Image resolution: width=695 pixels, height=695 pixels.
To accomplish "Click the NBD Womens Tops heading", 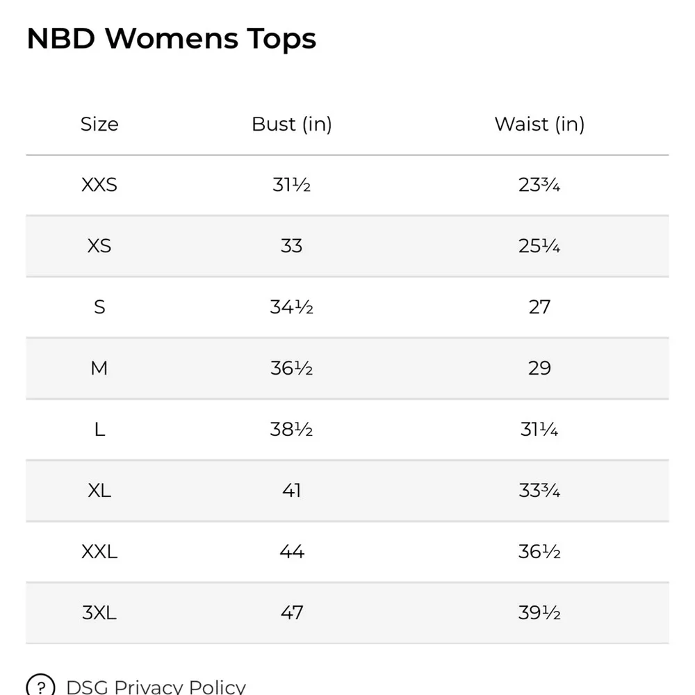I will 172,39.
